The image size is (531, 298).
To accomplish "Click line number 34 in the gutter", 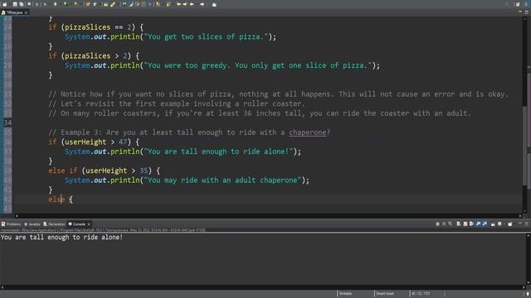I will tap(7, 123).
